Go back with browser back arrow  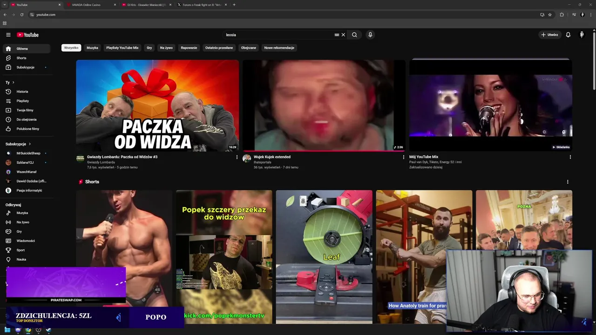[x=5, y=15]
